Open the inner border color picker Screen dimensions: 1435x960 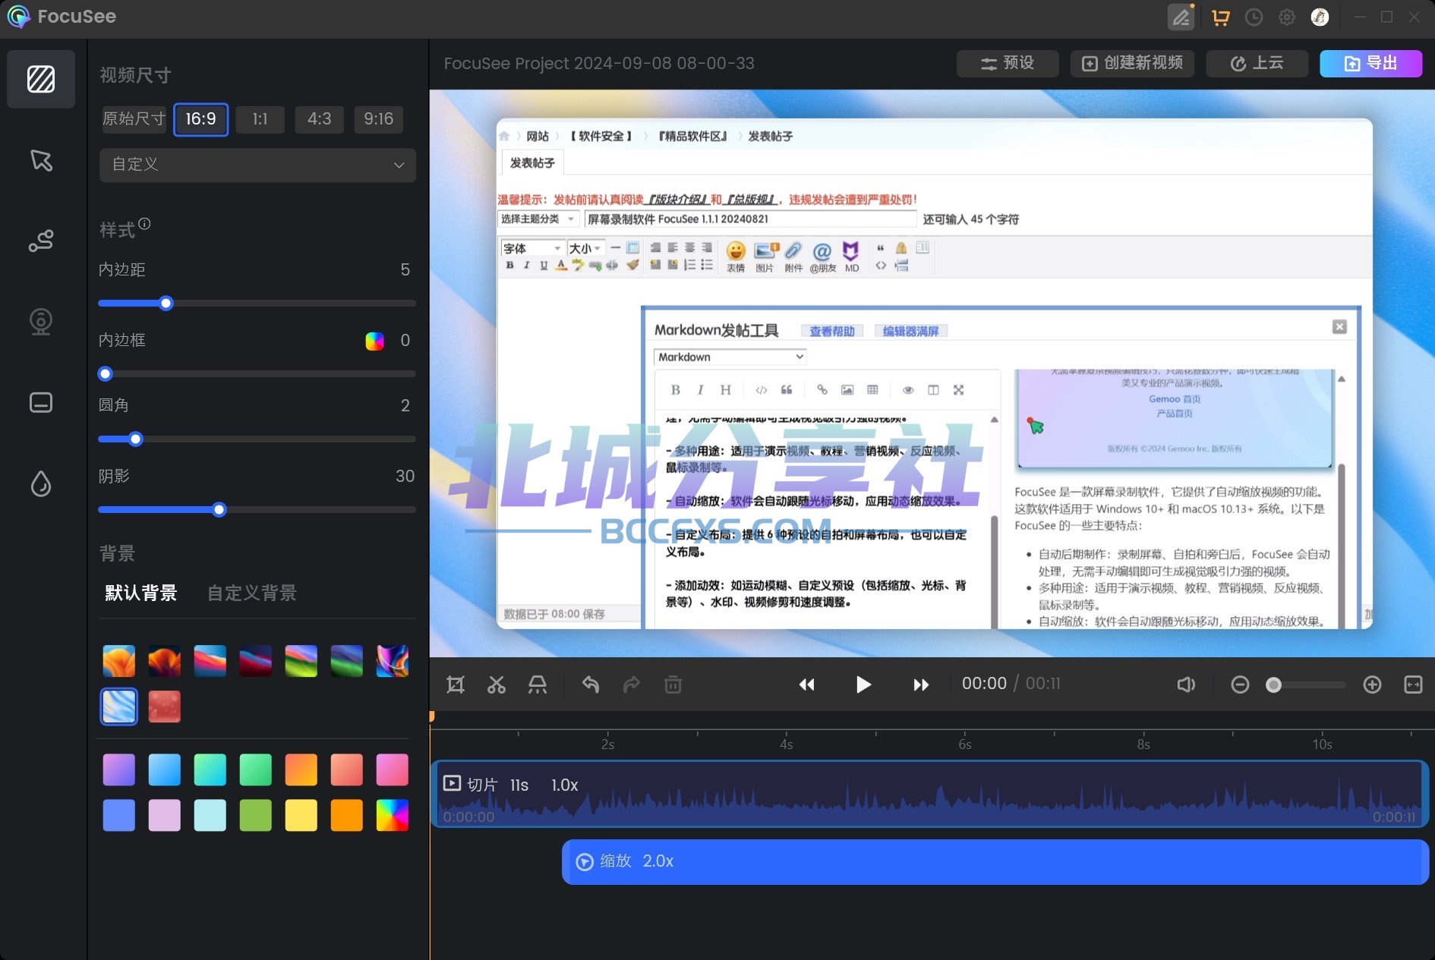[374, 341]
